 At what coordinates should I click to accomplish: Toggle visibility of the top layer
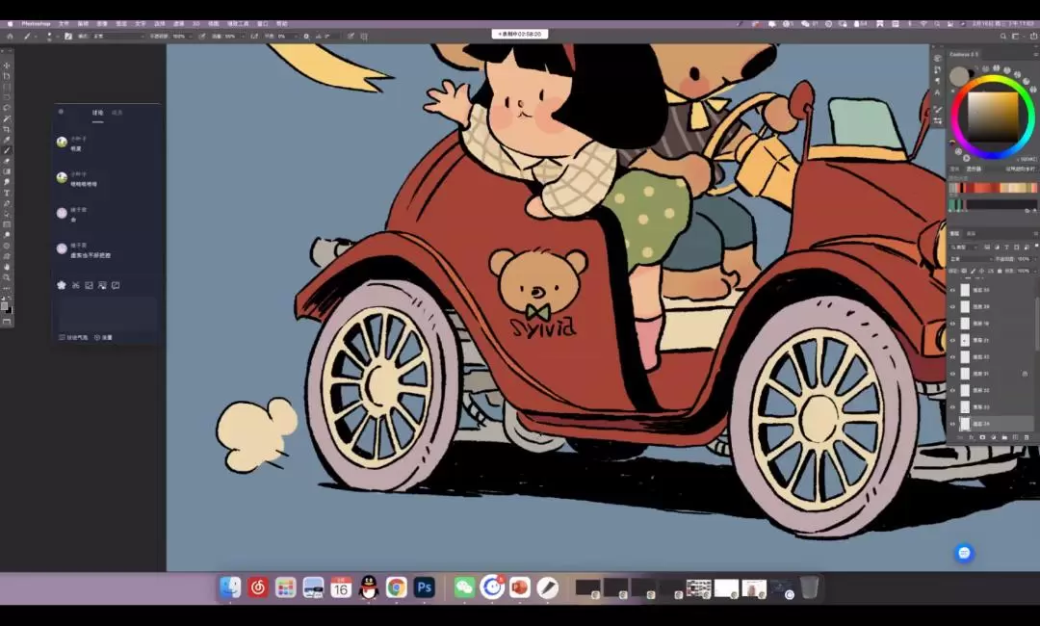pos(953,290)
